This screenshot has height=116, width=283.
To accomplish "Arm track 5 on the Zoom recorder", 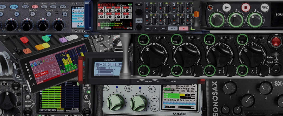I will tap(147, 17).
